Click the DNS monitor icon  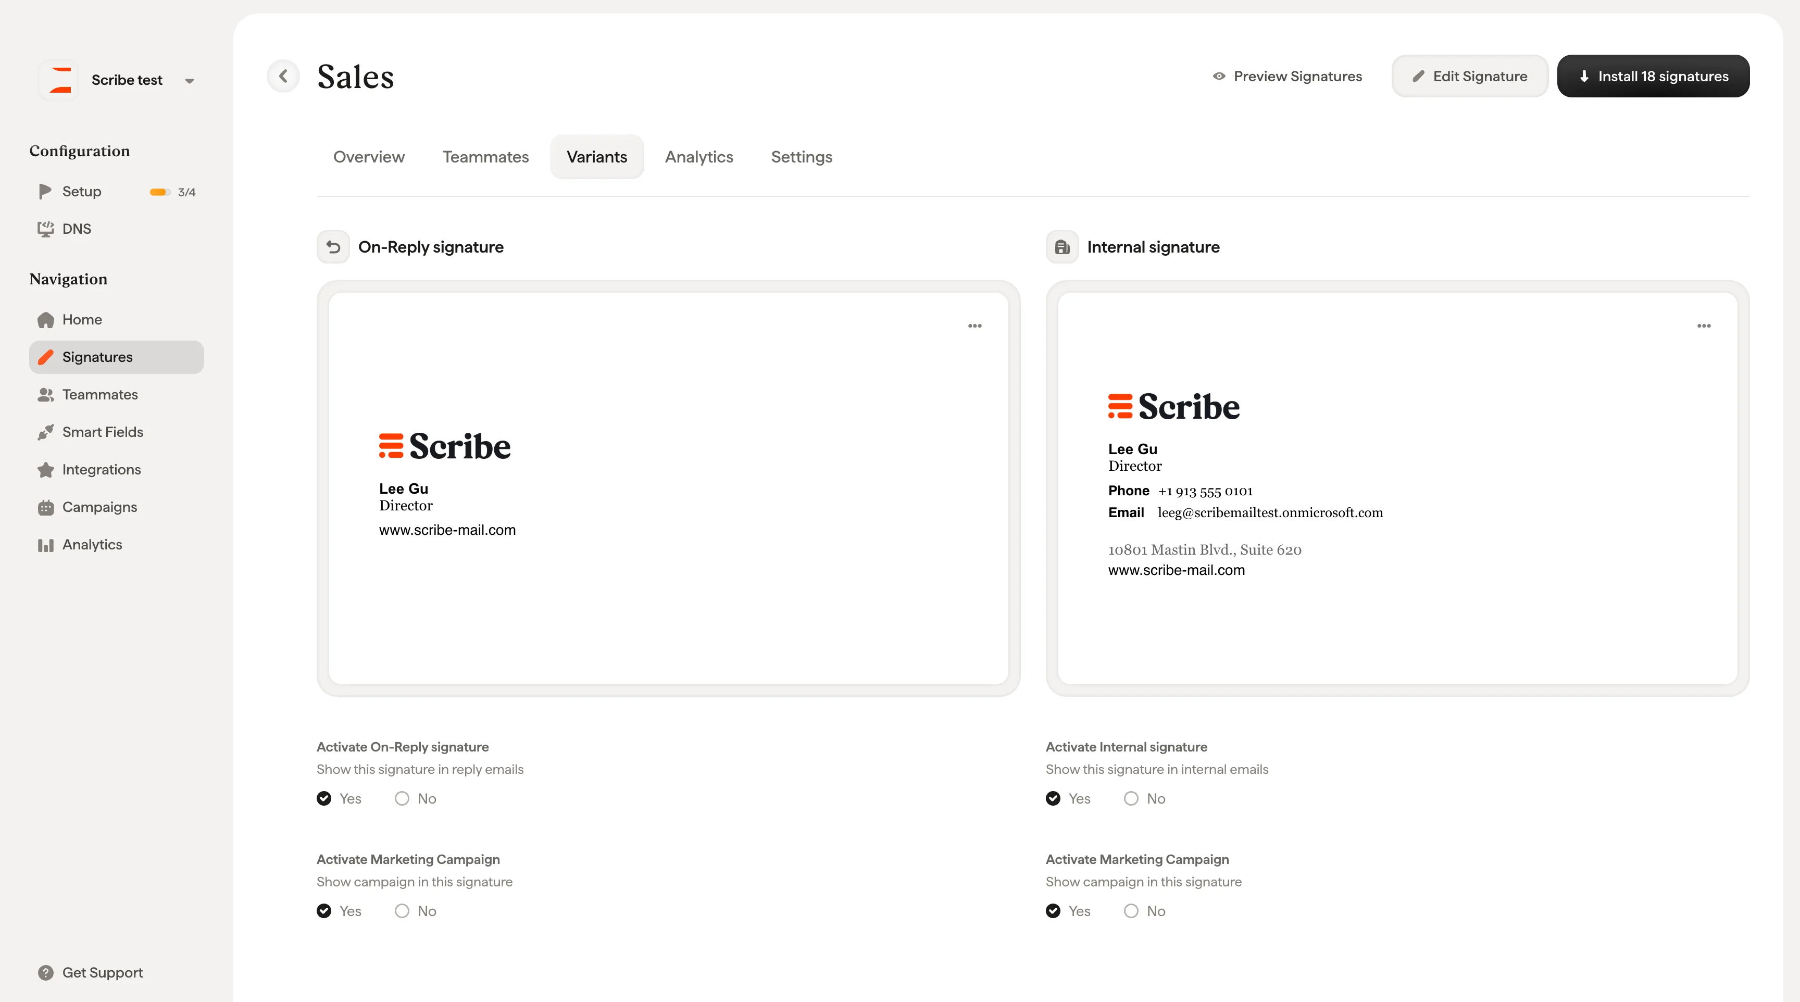tap(45, 229)
